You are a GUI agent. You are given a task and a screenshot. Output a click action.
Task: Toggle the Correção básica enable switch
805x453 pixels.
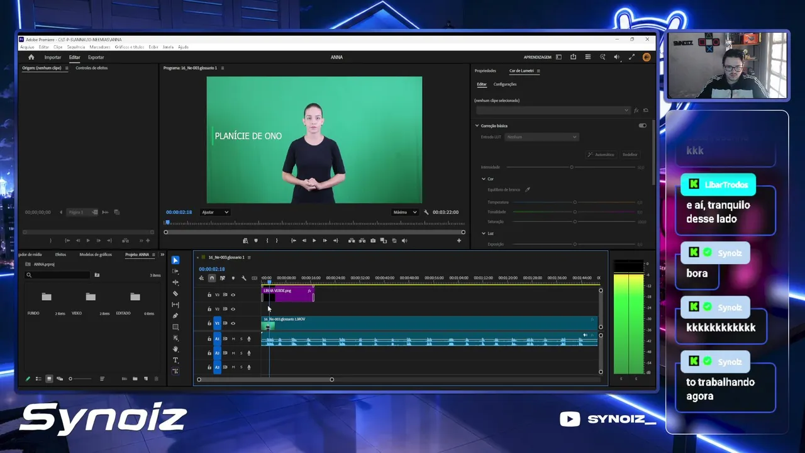642,126
